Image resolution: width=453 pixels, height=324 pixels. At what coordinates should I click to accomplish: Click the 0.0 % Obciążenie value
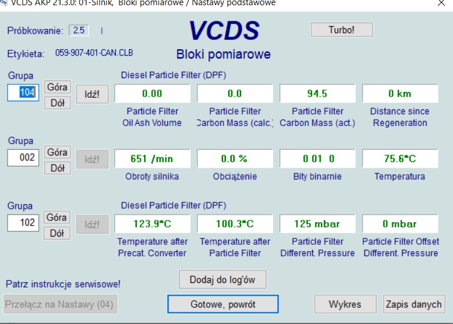235,159
